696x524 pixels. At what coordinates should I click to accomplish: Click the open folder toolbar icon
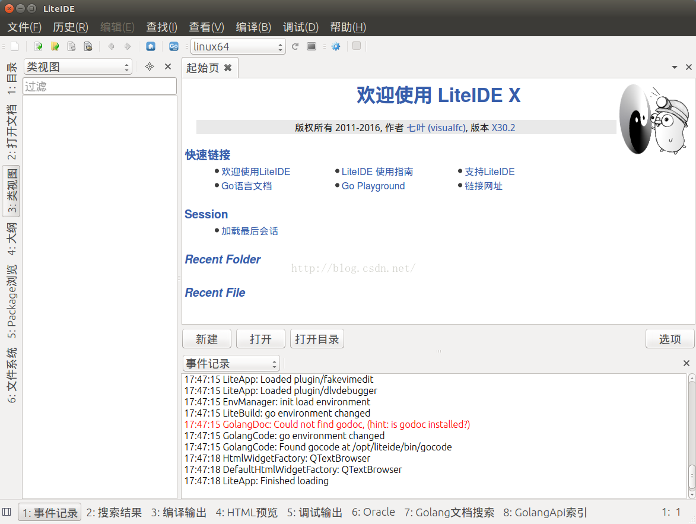pyautogui.click(x=55, y=47)
